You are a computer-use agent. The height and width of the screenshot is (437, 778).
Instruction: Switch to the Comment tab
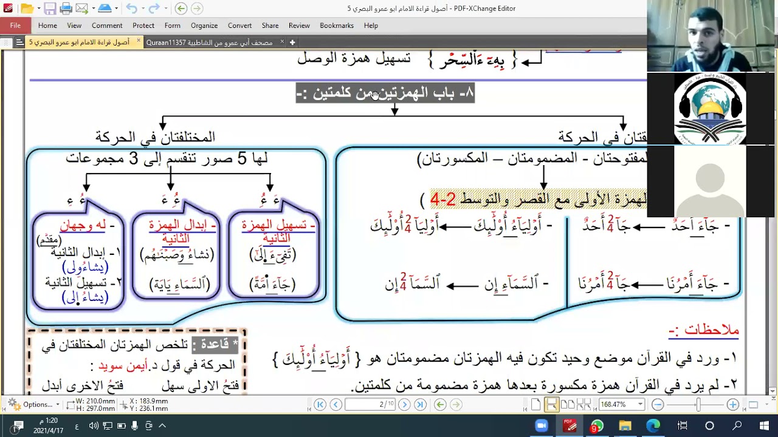click(107, 25)
